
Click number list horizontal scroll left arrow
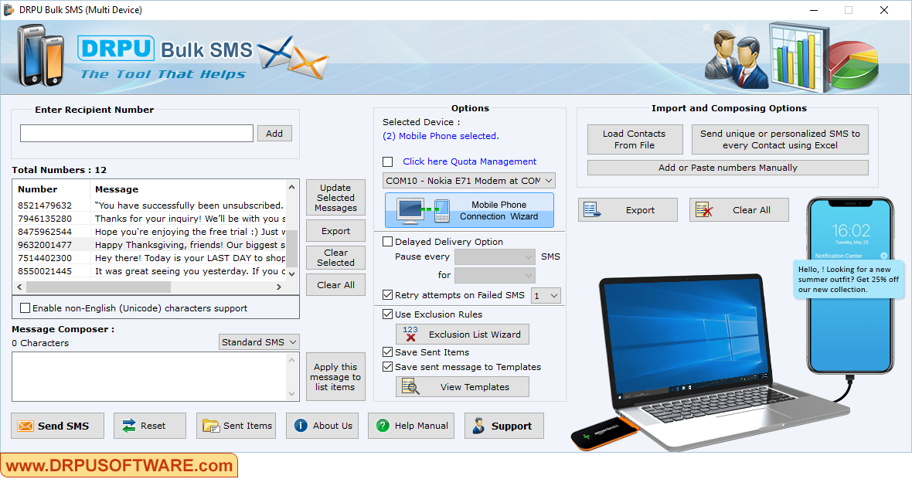[20, 287]
